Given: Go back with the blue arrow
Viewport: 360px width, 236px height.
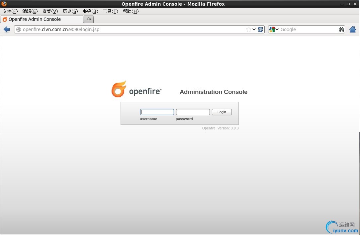Looking at the screenshot, I should pos(7,29).
